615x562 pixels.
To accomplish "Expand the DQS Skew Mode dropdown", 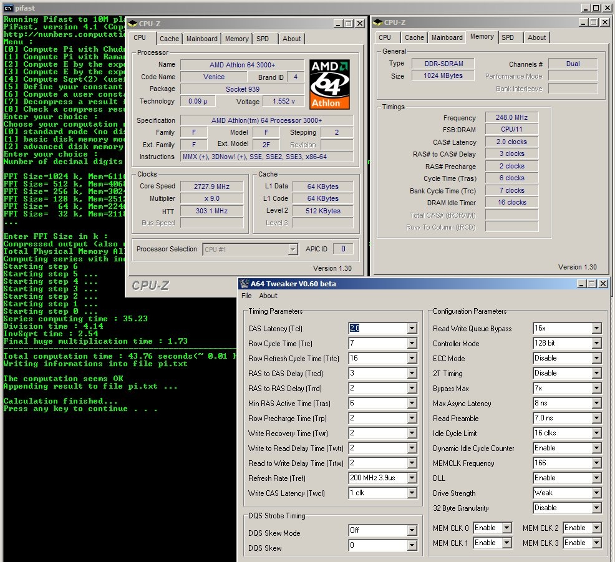I will click(x=412, y=531).
